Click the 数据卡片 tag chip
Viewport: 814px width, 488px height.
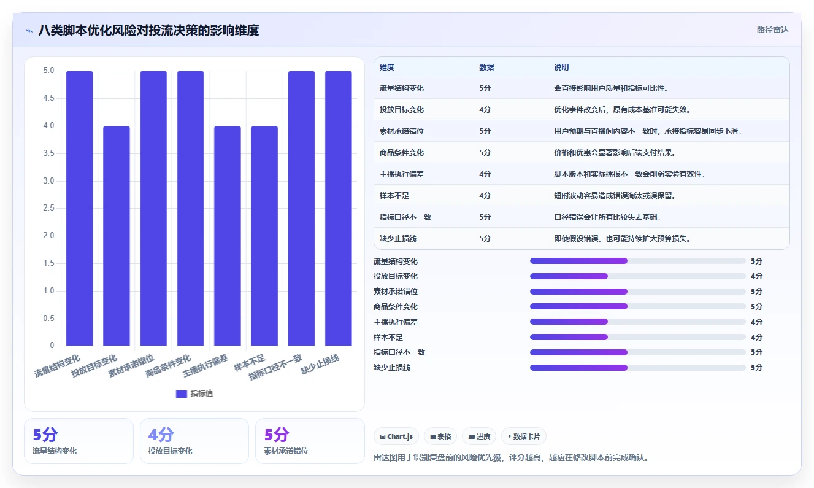tap(524, 436)
